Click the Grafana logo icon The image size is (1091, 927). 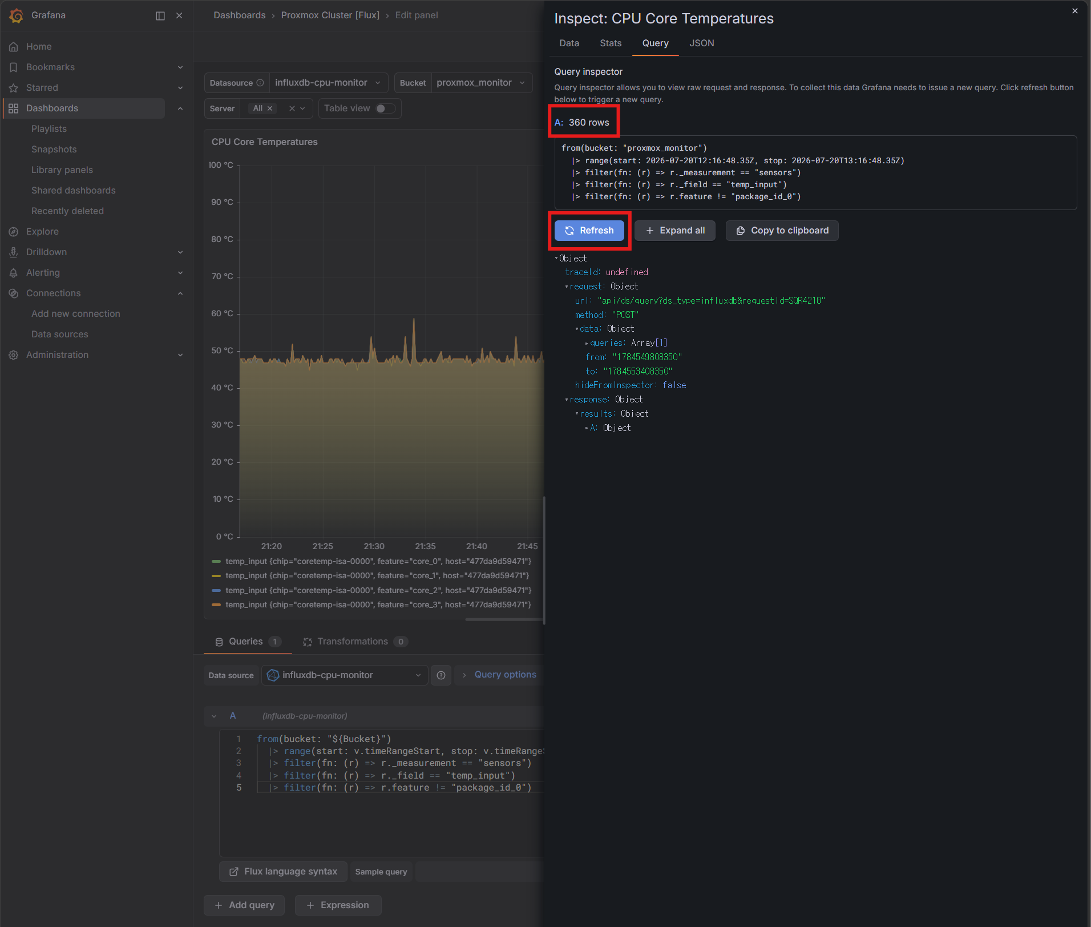(x=16, y=15)
